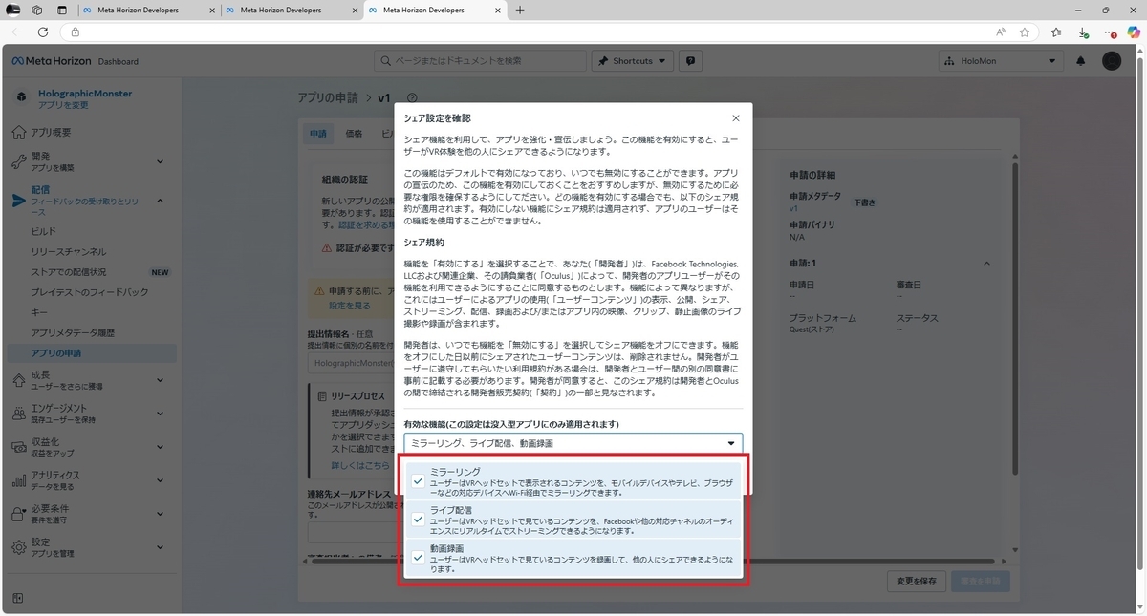Screen dimensions: 1147x616
Task: Click the 必要条件 lock icon
Action: (x=20, y=514)
